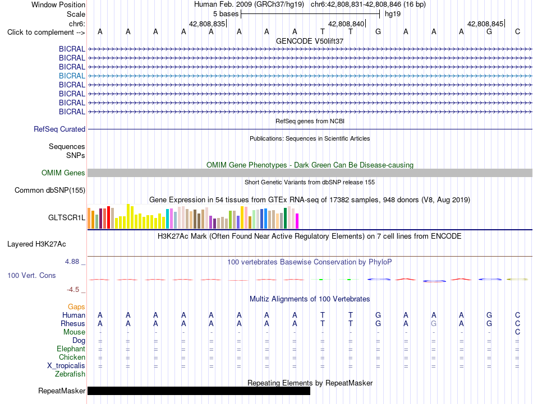
Task: Click the H3K27Ac Mark ENCODE track title
Action: (x=310, y=236)
